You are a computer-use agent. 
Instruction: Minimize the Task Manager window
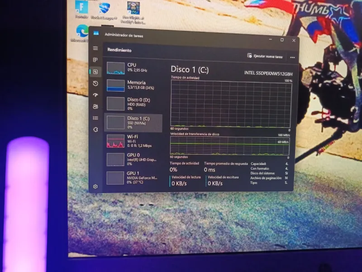(x=270, y=39)
